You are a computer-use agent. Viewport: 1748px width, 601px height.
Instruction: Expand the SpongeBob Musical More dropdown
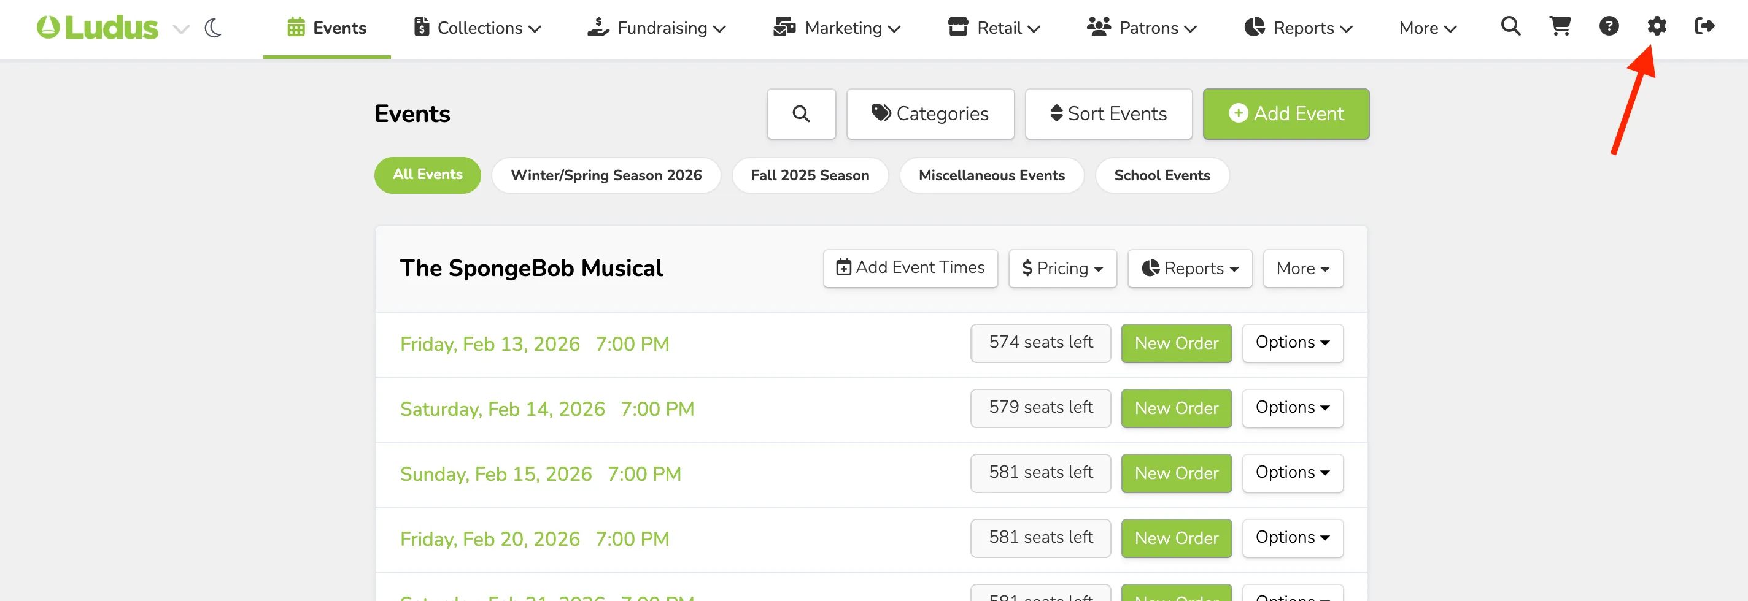[x=1303, y=269]
